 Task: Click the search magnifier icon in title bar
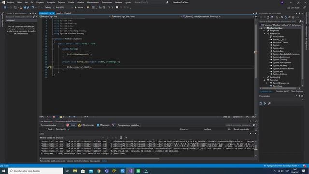167,2
